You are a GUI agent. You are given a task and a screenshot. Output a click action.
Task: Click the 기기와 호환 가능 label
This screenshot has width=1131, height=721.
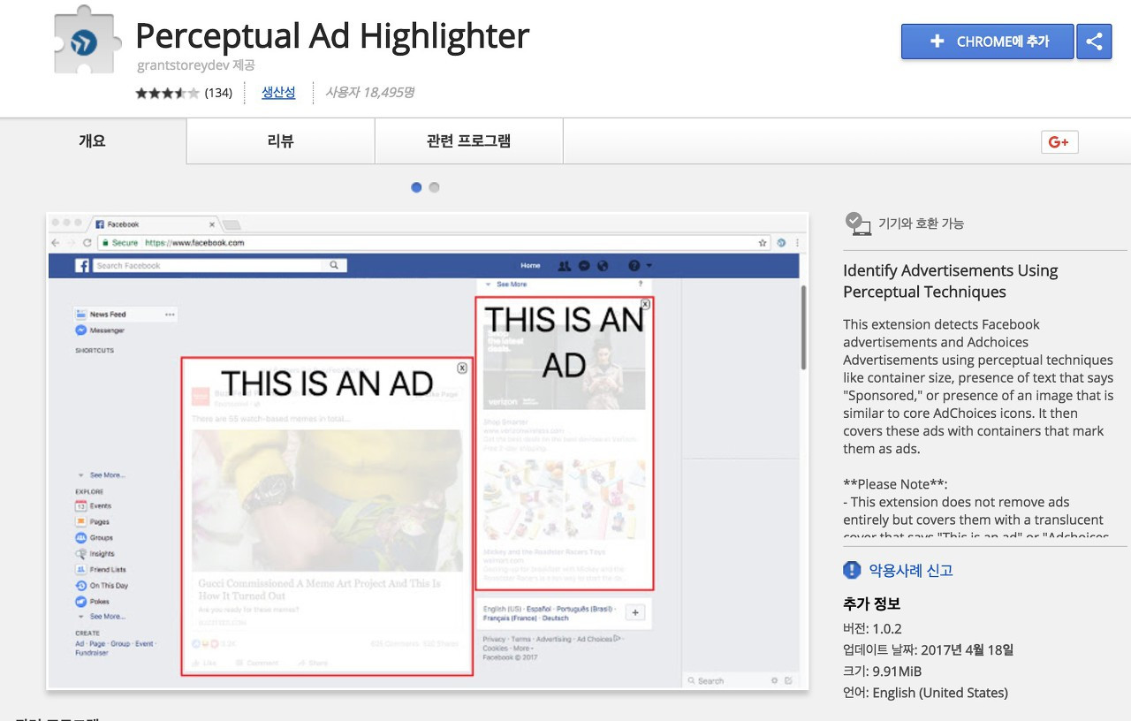[921, 224]
